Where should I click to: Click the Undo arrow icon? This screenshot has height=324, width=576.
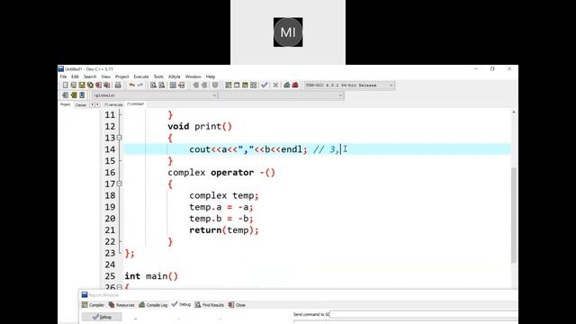point(132,85)
